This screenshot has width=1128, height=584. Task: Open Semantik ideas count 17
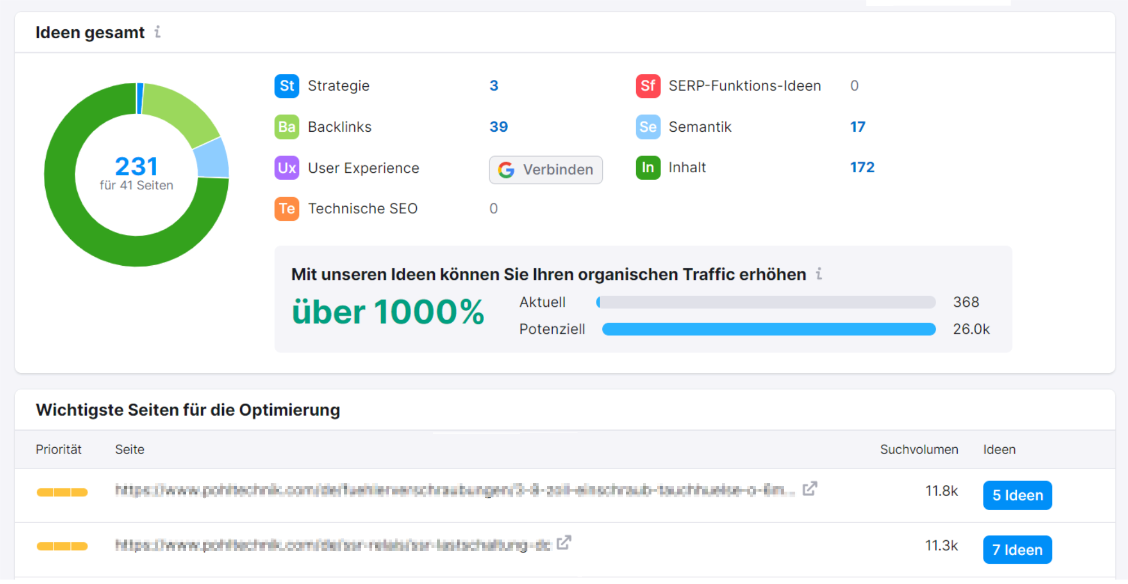[x=858, y=127]
